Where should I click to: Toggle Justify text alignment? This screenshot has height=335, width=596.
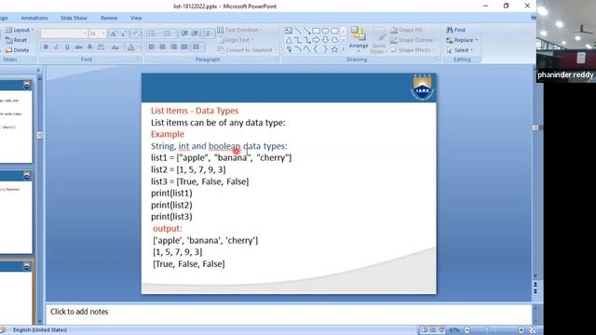(x=184, y=47)
